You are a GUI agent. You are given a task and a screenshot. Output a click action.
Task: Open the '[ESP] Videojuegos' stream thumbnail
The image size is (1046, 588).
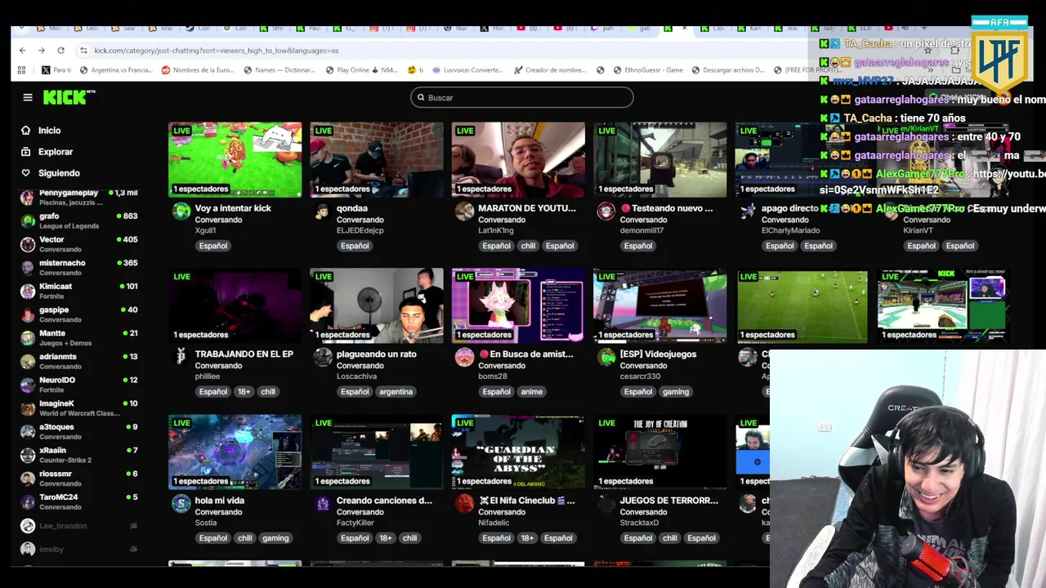tap(659, 305)
